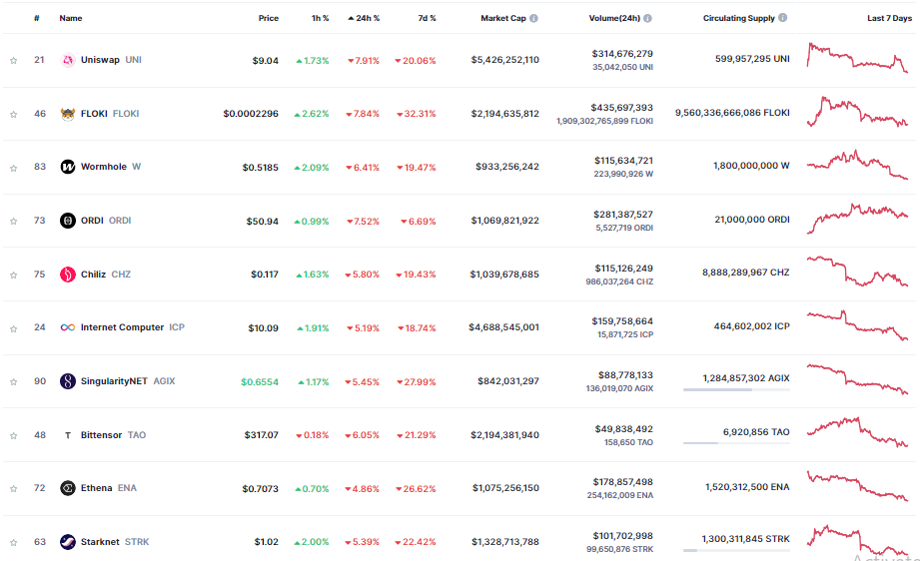Click Bittensor price $317.07
This screenshot has height=561, width=920.
(261, 435)
